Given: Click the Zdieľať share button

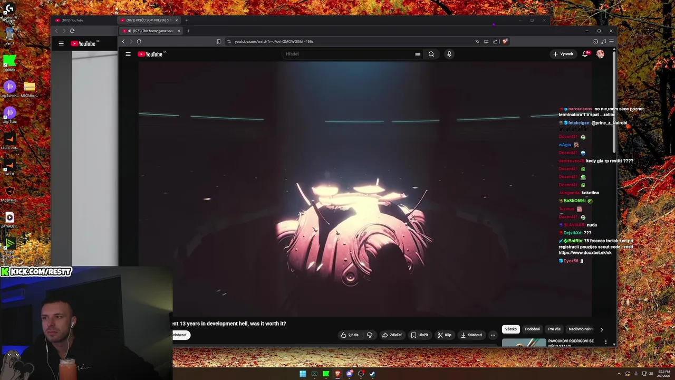Looking at the screenshot, I should [x=392, y=335].
